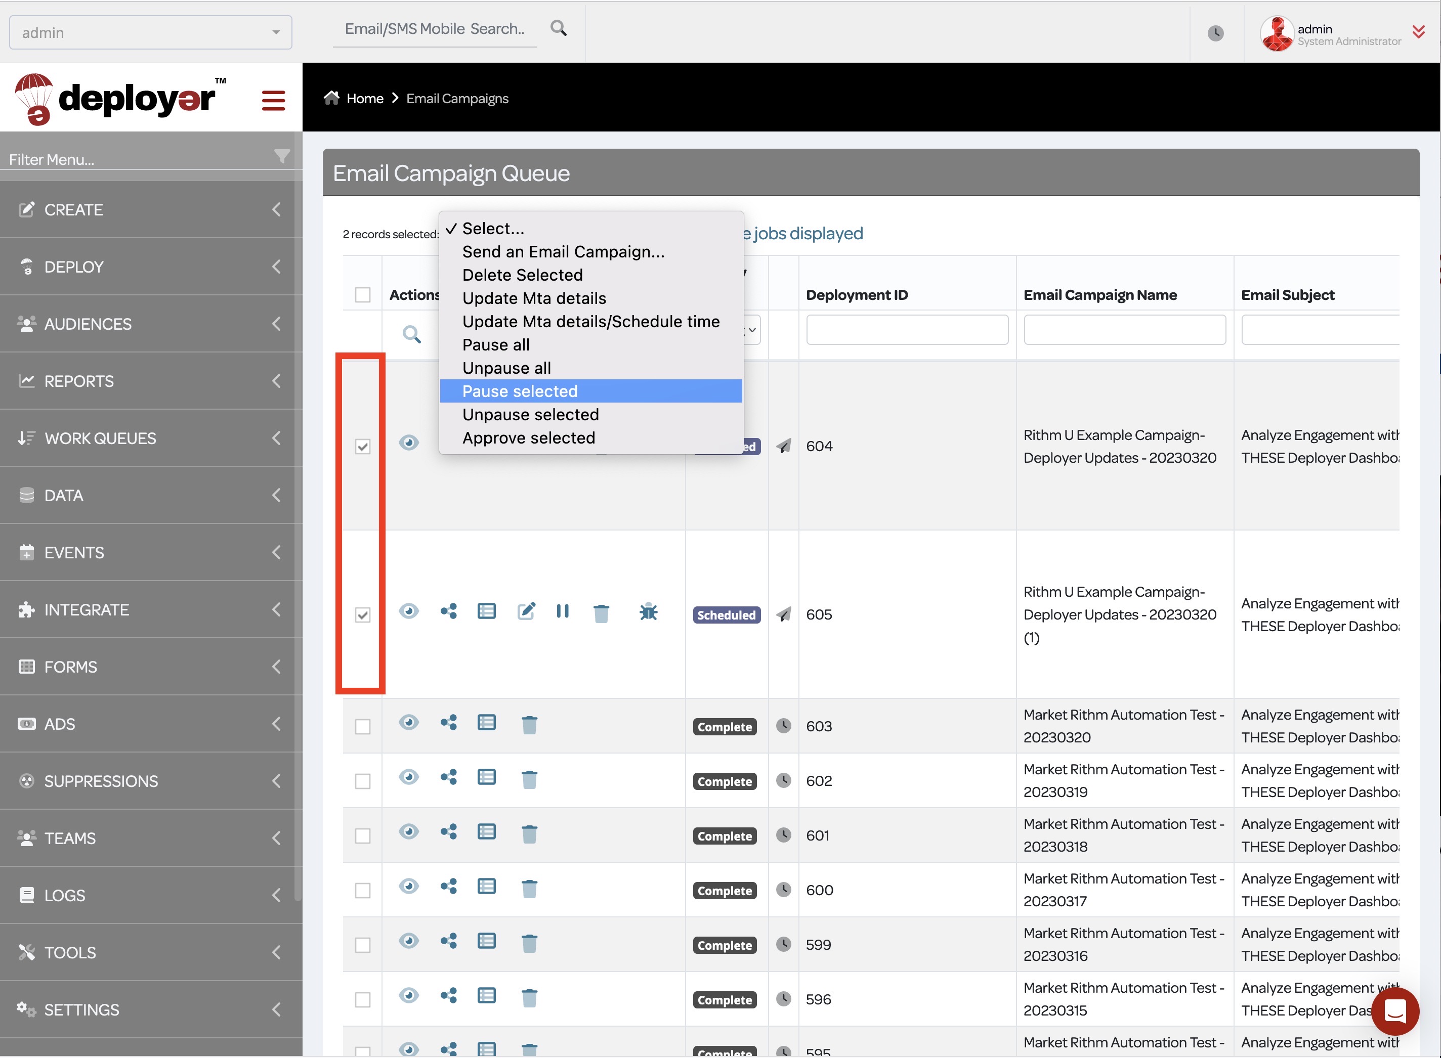Click the Complete status badge for 603
1441x1058 pixels.
pyautogui.click(x=725, y=727)
